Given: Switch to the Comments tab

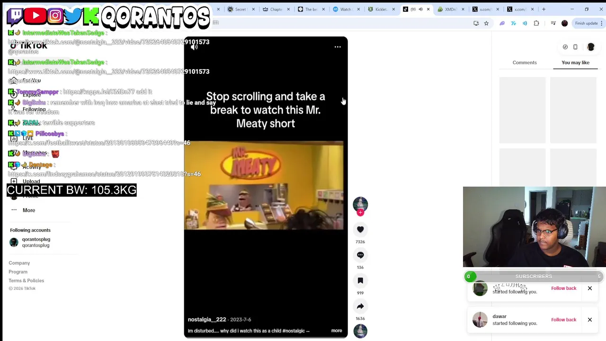Looking at the screenshot, I should click(x=525, y=63).
